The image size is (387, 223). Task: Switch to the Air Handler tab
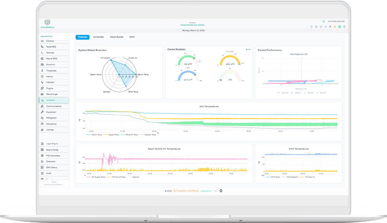tap(98, 37)
